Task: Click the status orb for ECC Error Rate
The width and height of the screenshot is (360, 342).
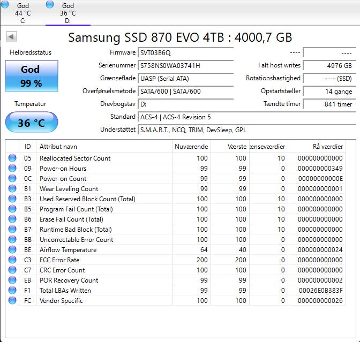Action: coord(12,260)
